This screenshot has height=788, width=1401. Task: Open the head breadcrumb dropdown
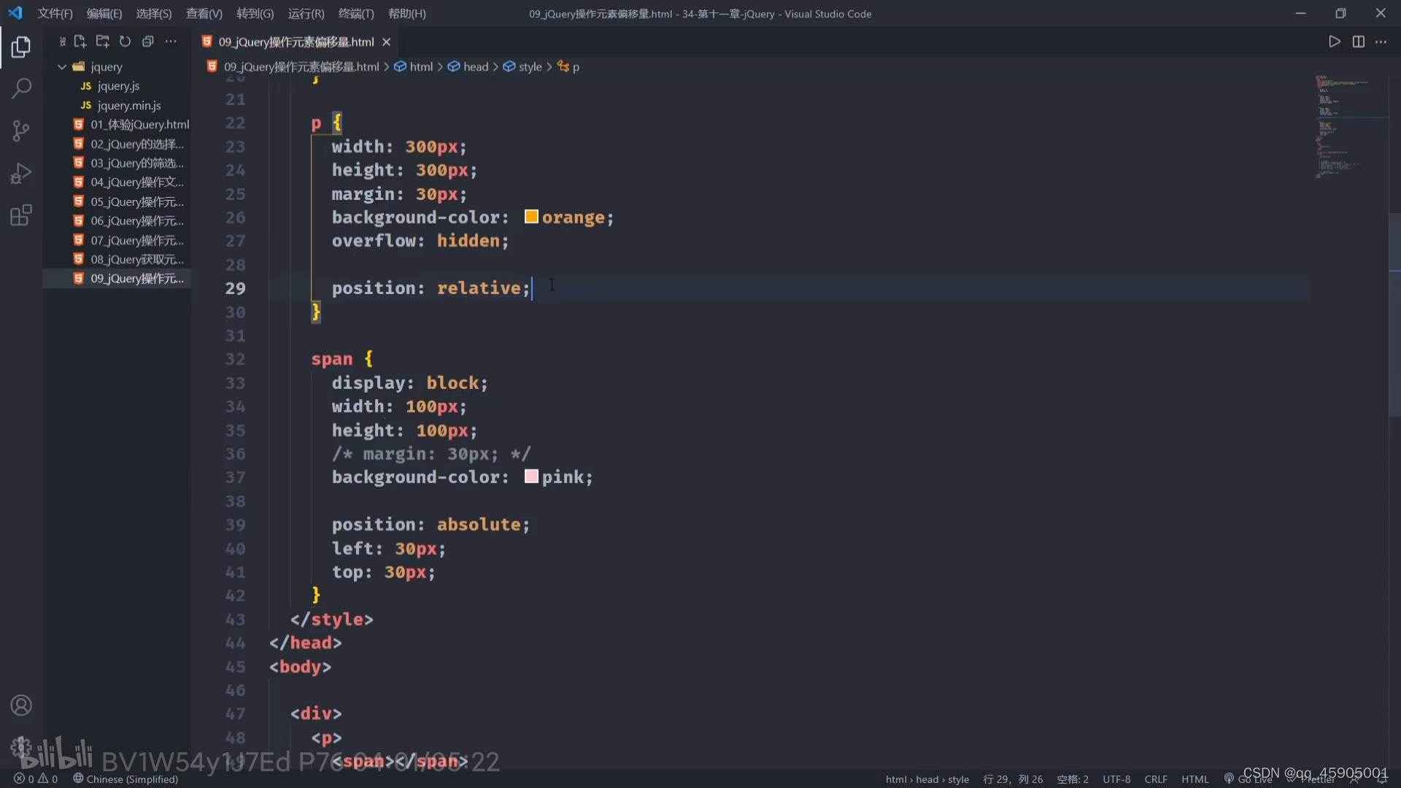(475, 66)
